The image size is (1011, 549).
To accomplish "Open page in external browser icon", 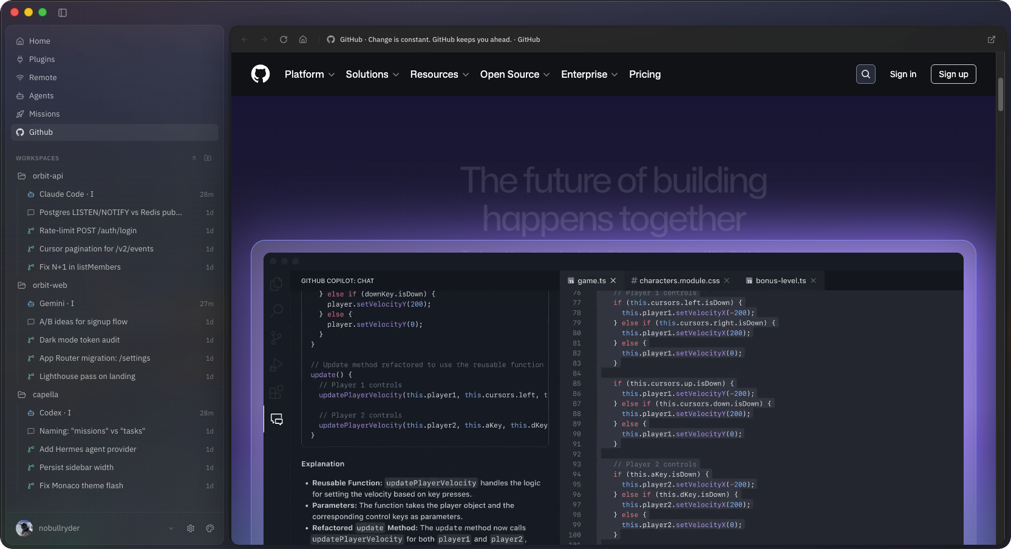I will [992, 39].
